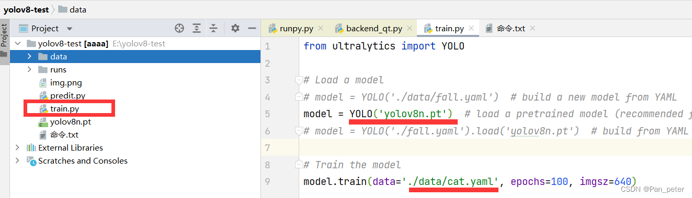
Task: Open Project panel settings gear
Action: pos(235,28)
